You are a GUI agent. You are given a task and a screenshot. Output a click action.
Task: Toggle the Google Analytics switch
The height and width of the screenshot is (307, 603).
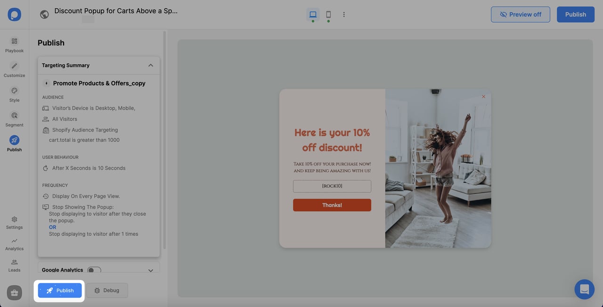(x=94, y=270)
